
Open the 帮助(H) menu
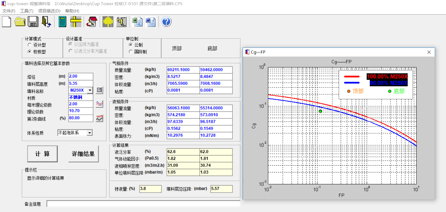click(x=72, y=11)
